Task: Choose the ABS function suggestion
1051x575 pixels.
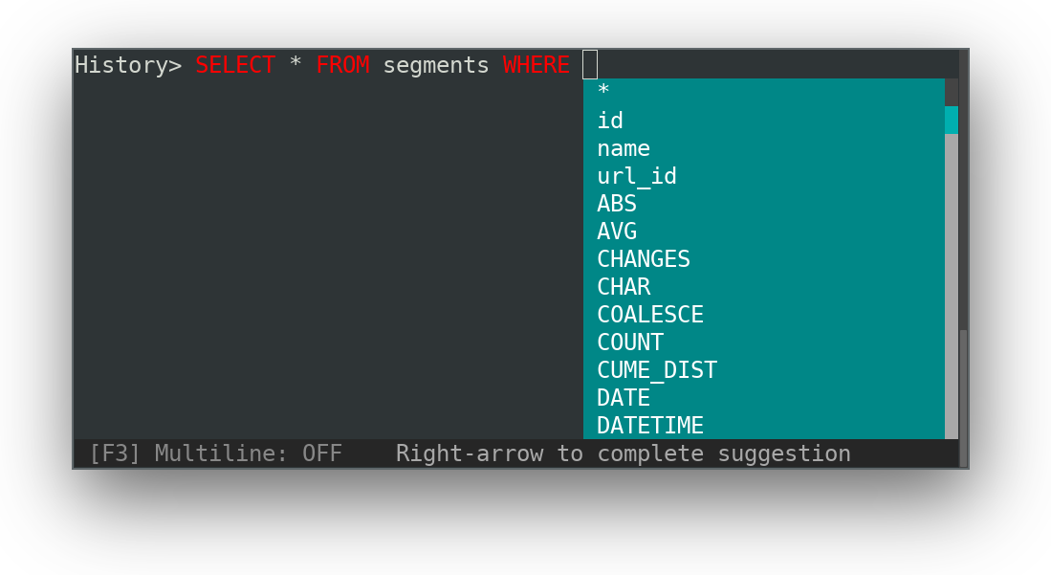Action: coord(763,203)
